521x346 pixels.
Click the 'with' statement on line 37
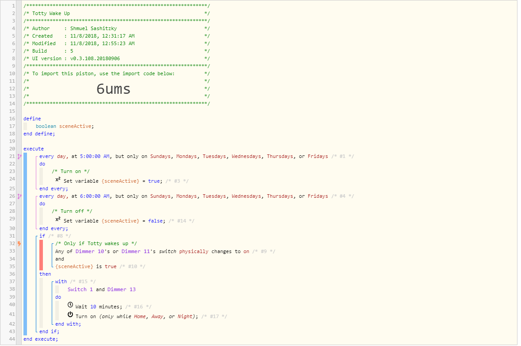[61, 281]
